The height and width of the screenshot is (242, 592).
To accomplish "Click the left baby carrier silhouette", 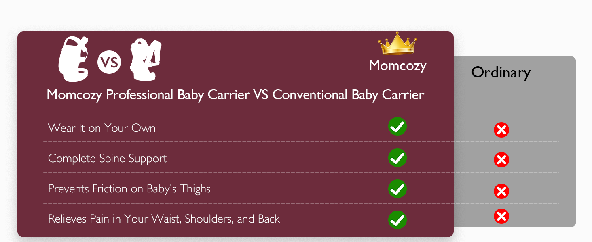I will tap(74, 59).
